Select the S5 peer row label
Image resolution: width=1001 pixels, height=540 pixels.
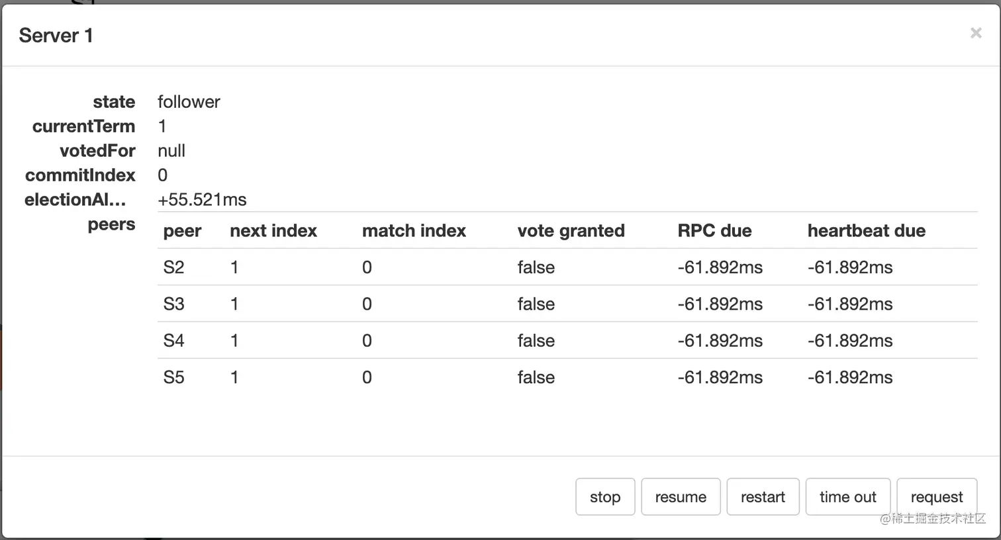pyautogui.click(x=173, y=377)
